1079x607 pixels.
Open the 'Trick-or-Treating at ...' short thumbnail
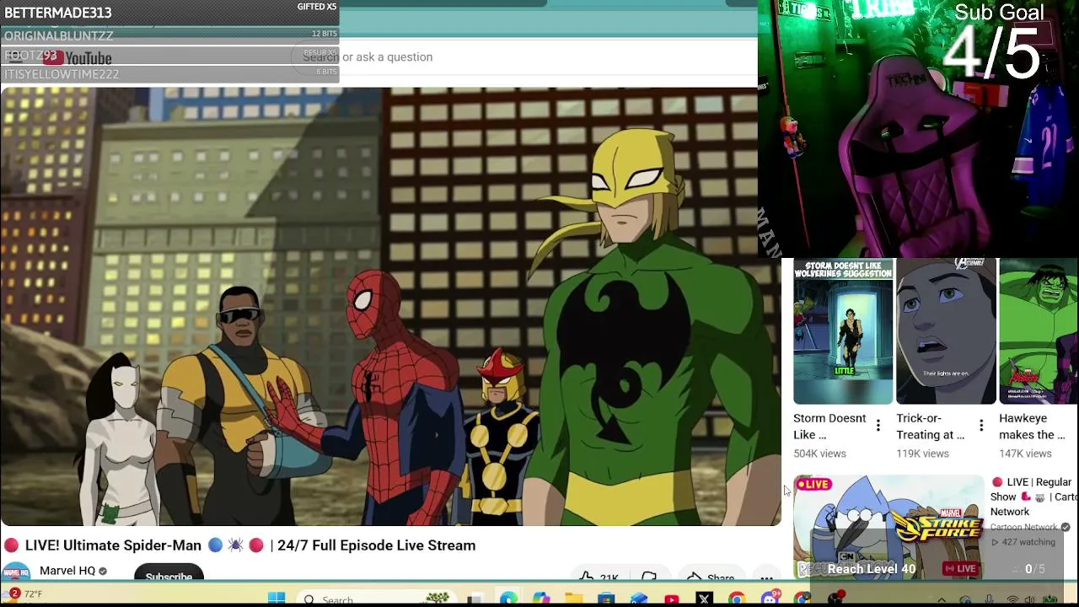[x=946, y=332]
